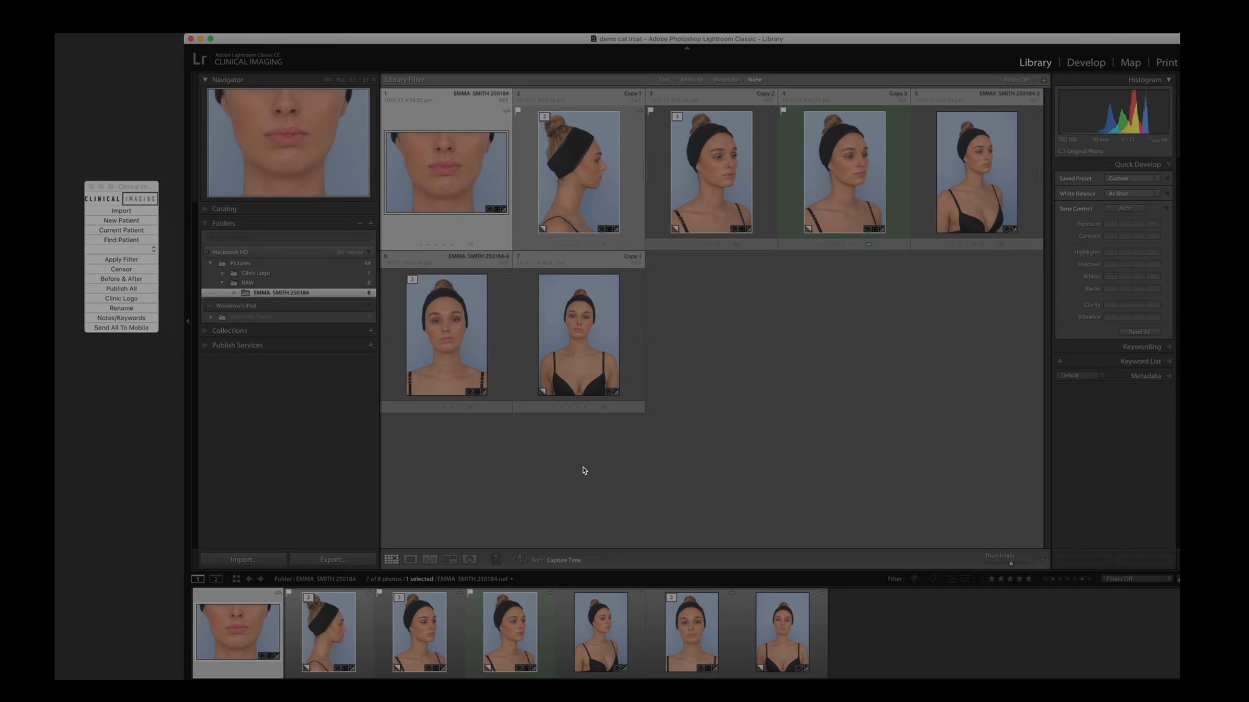Click the A–Z sort direction icon
Viewport: 1249px width, 702px height.
519,560
